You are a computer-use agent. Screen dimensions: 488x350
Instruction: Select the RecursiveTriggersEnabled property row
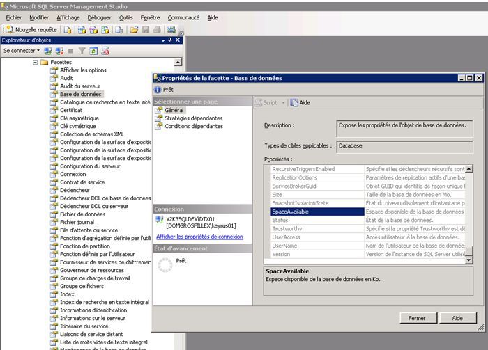[x=368, y=169]
